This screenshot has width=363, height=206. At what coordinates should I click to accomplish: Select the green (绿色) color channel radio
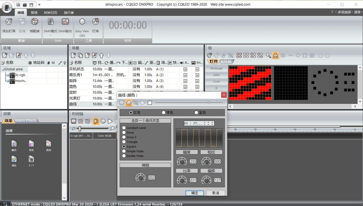pyautogui.click(x=164, y=113)
